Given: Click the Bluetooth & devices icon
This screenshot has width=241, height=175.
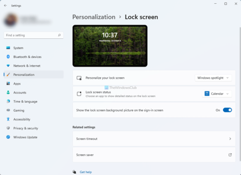Looking at the screenshot, I should (8, 57).
